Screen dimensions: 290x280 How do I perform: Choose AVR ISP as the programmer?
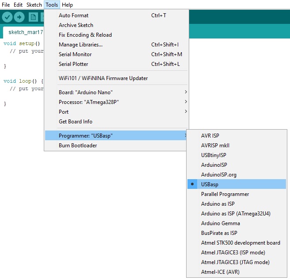[210, 136]
